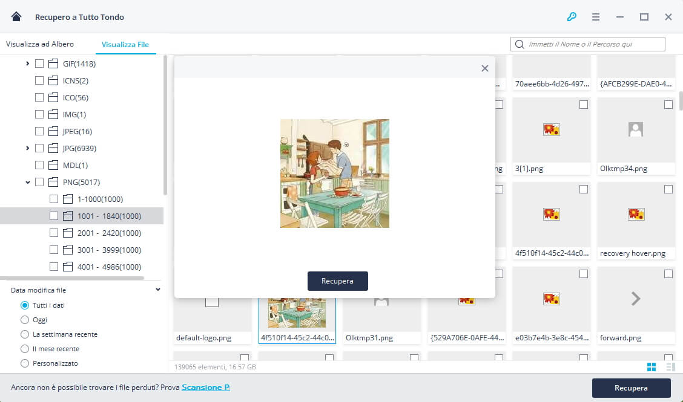The height and width of the screenshot is (402, 683).
Task: Select the Il mese recente option
Action: [25, 348]
